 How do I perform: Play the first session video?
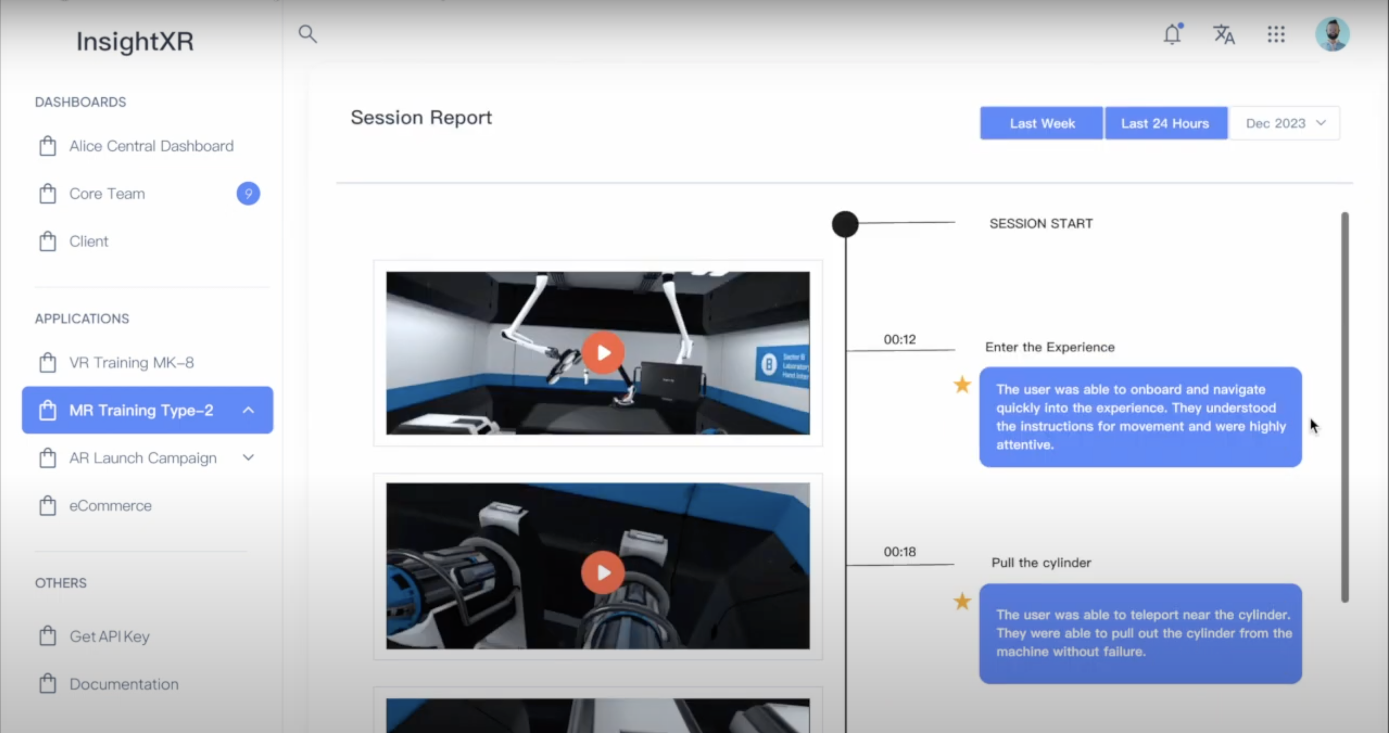(603, 353)
